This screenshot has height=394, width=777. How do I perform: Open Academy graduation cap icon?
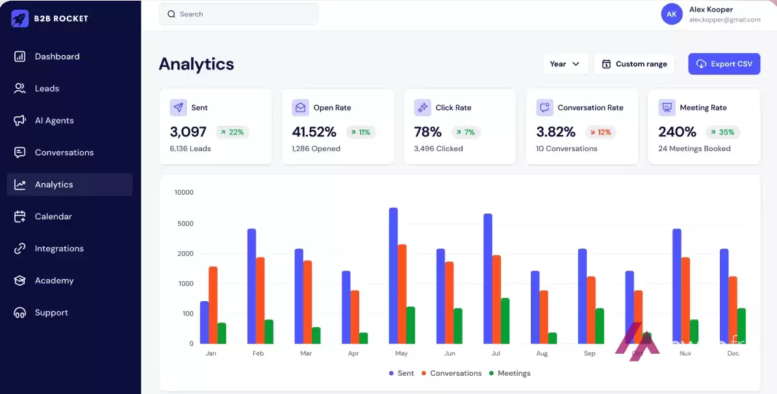point(20,280)
